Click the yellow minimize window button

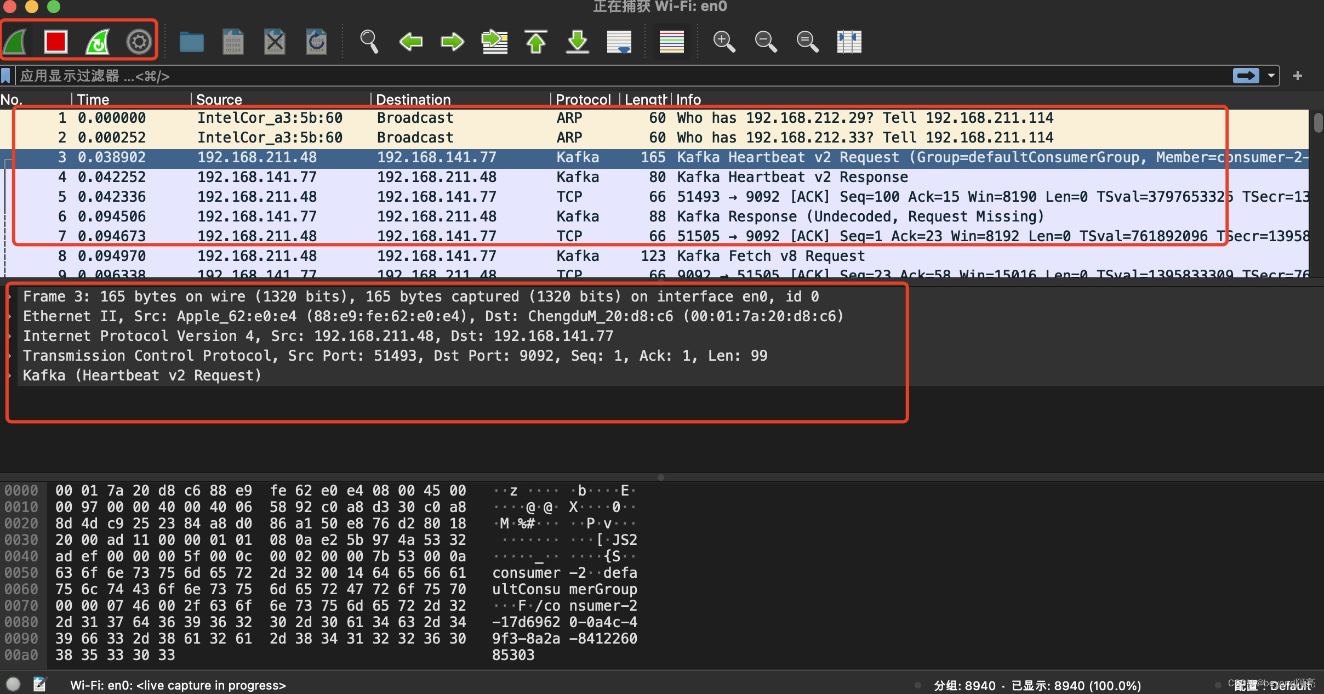click(x=32, y=5)
